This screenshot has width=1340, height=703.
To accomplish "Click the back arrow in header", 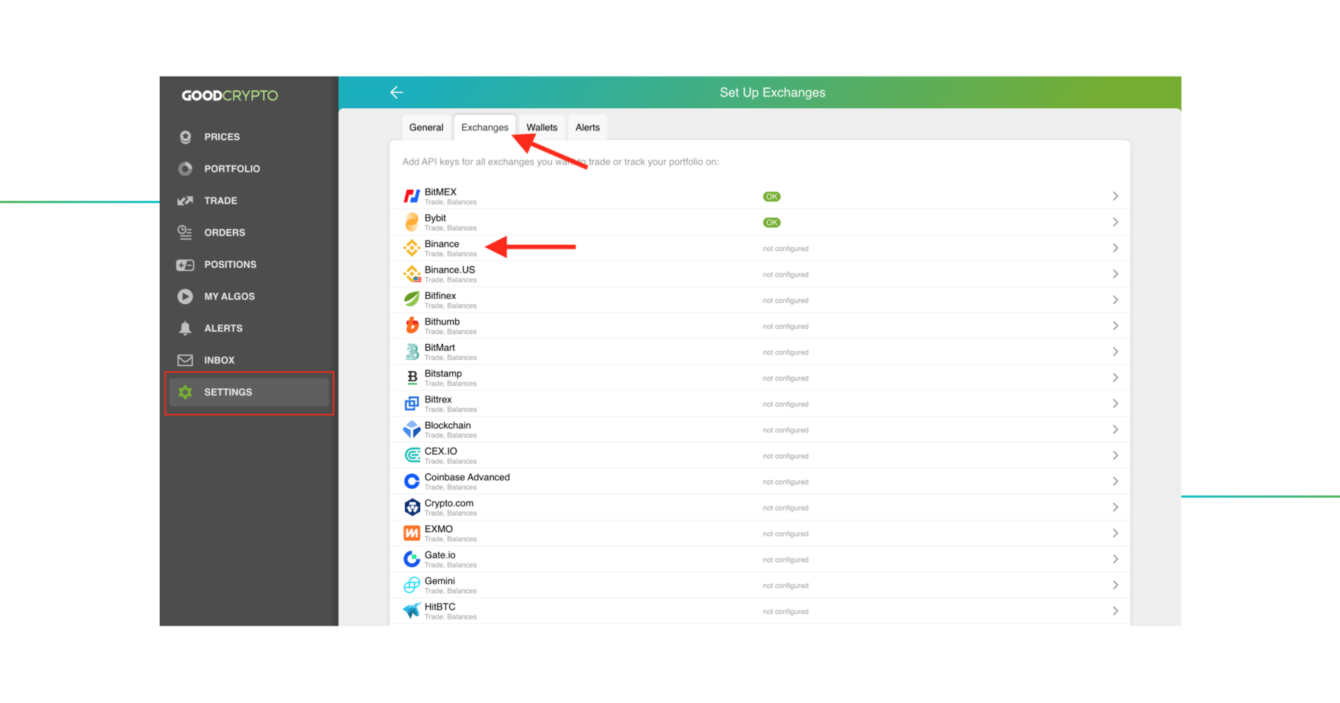I will [396, 92].
